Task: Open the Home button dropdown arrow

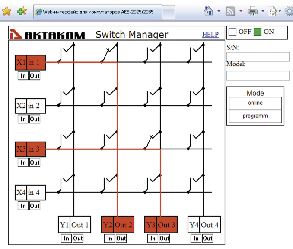Action: click(219, 11)
